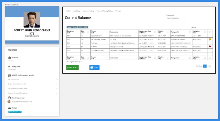Click the yellow flag icon in the table
The image size is (220, 121).
[x=210, y=39]
